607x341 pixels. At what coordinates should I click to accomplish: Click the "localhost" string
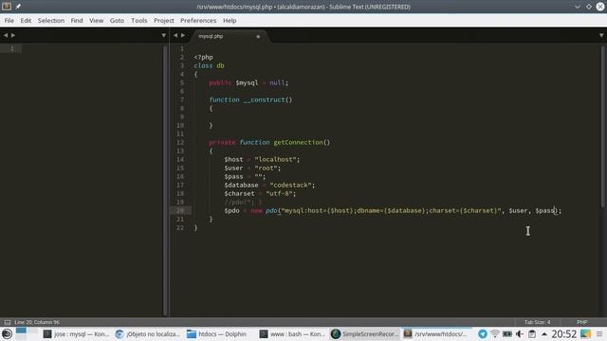275,159
